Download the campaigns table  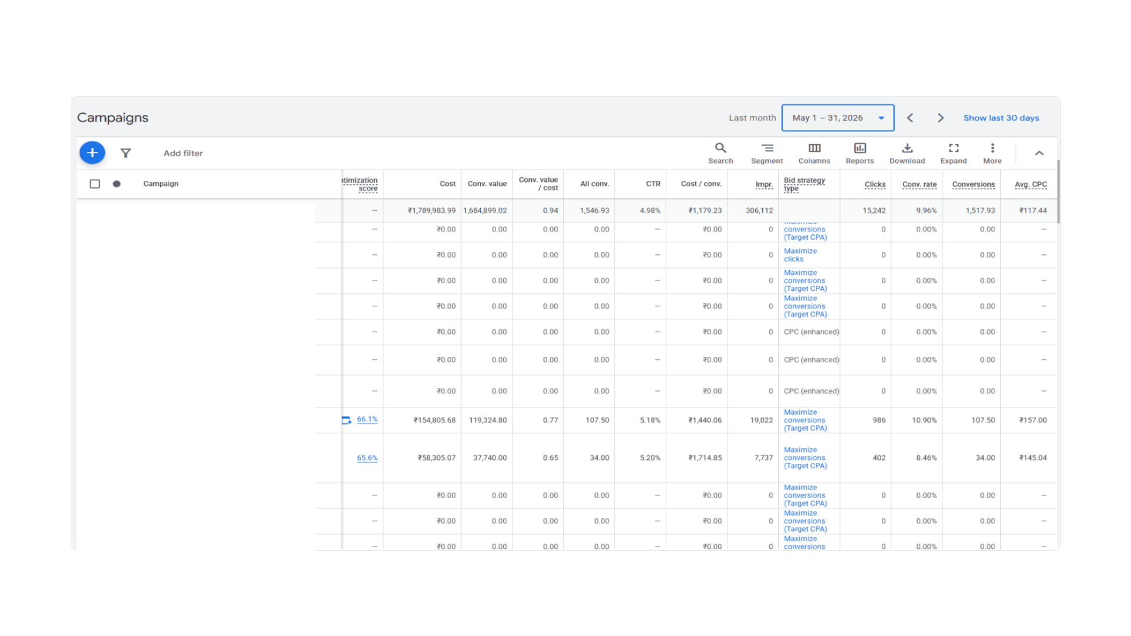[x=907, y=153]
